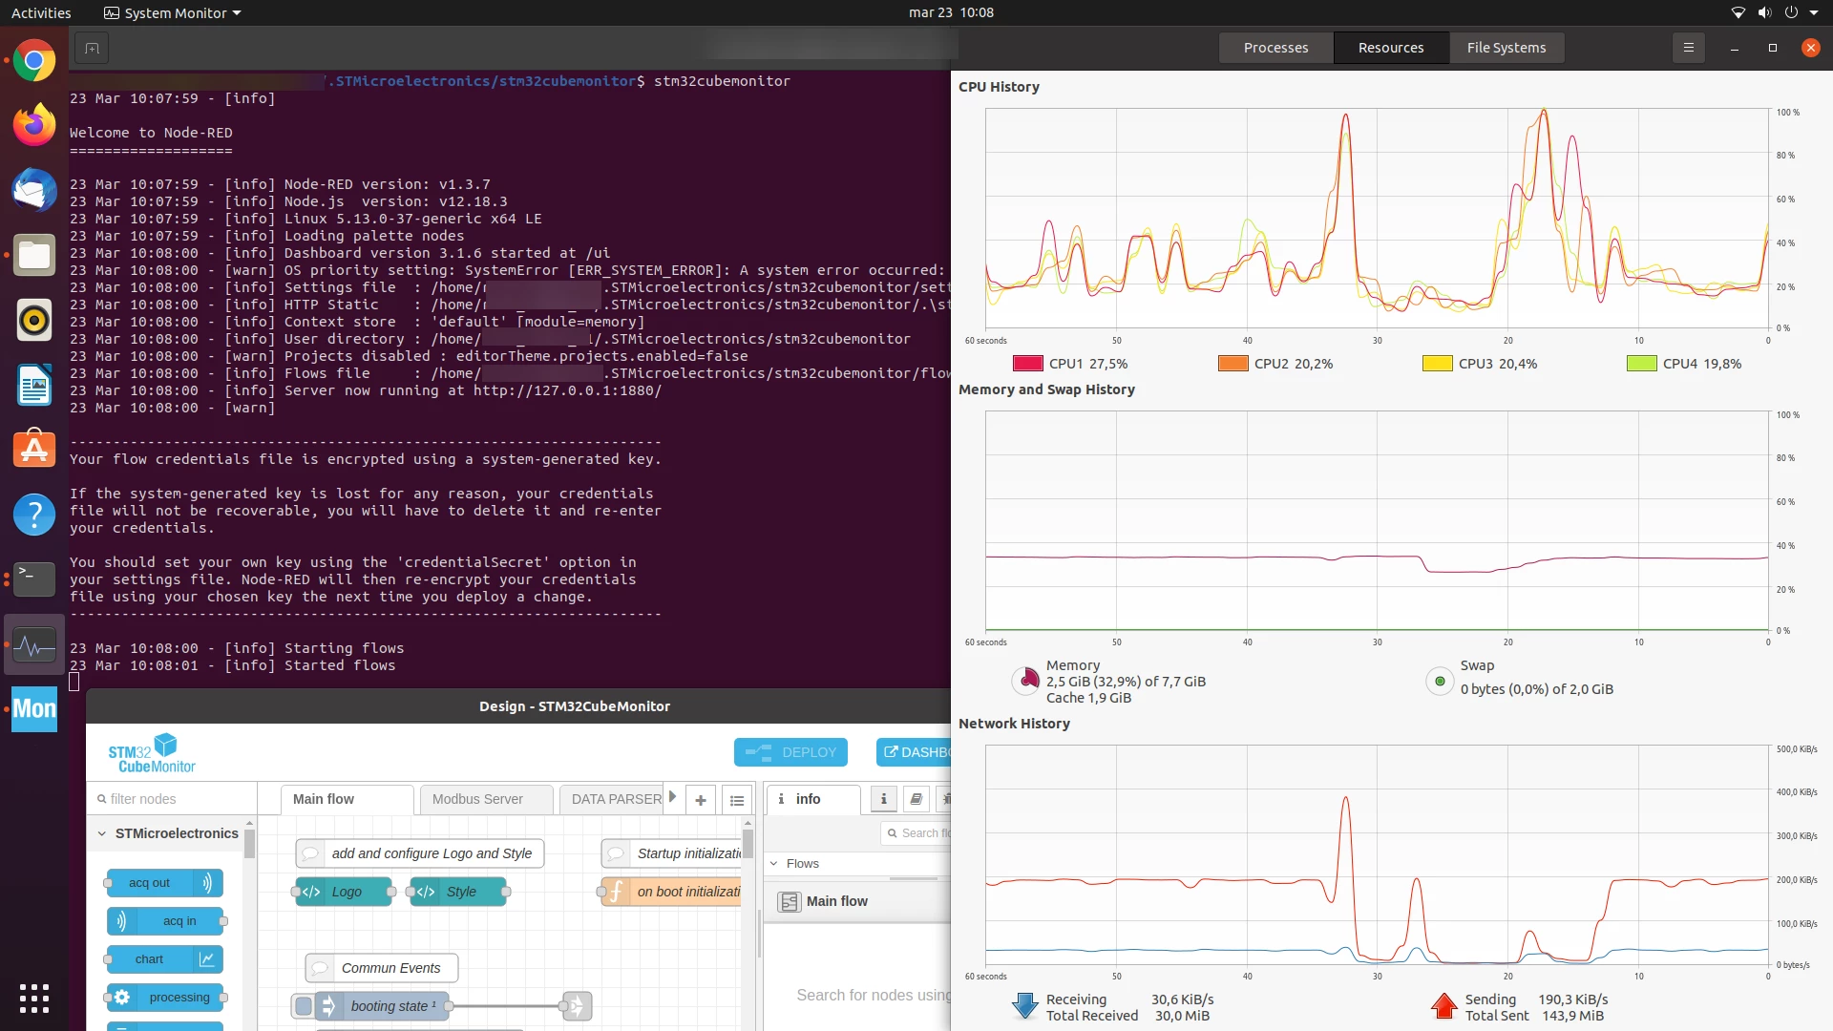Click the Sending up-arrow icon
Screen dimensions: 1833x1031
point(1444,1005)
